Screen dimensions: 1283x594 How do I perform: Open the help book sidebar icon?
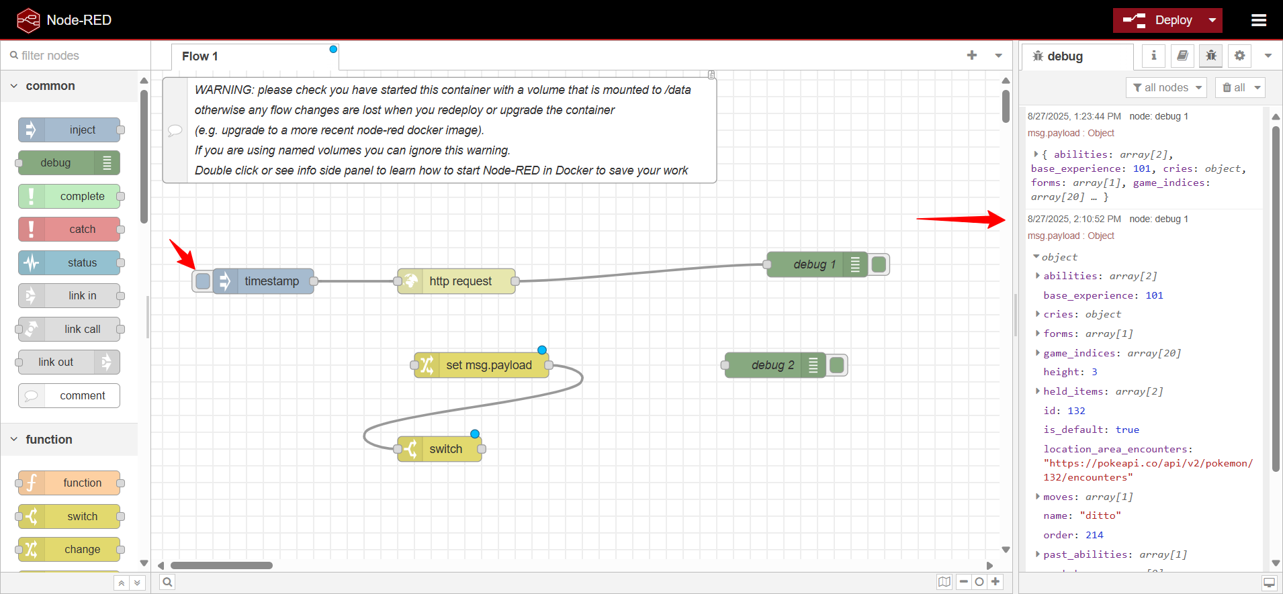(x=1182, y=56)
